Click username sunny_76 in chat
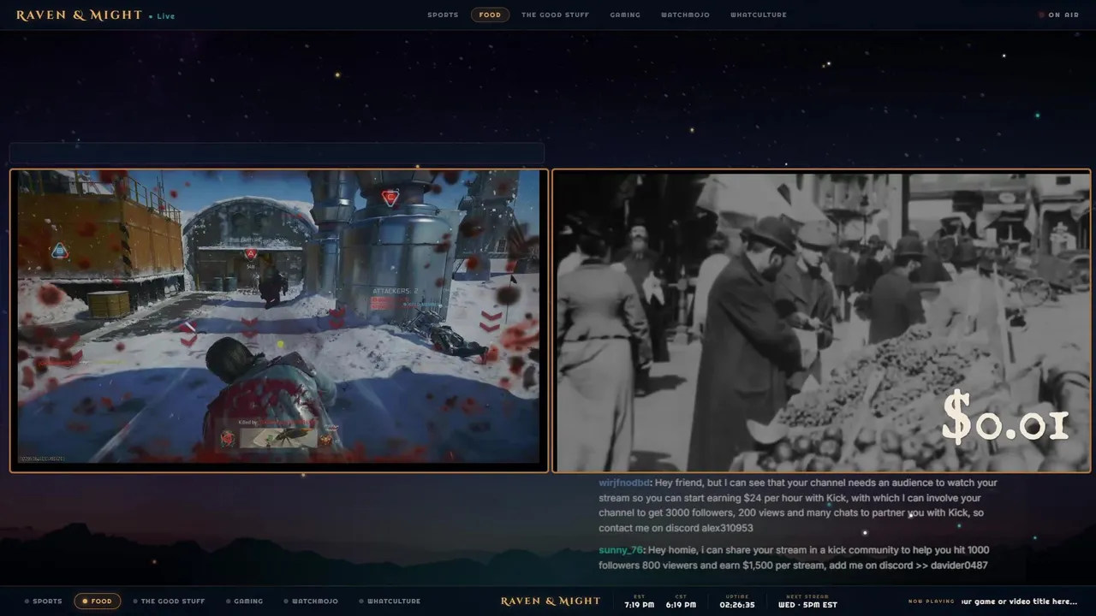Screen dimensions: 1096x616 pos(621,550)
